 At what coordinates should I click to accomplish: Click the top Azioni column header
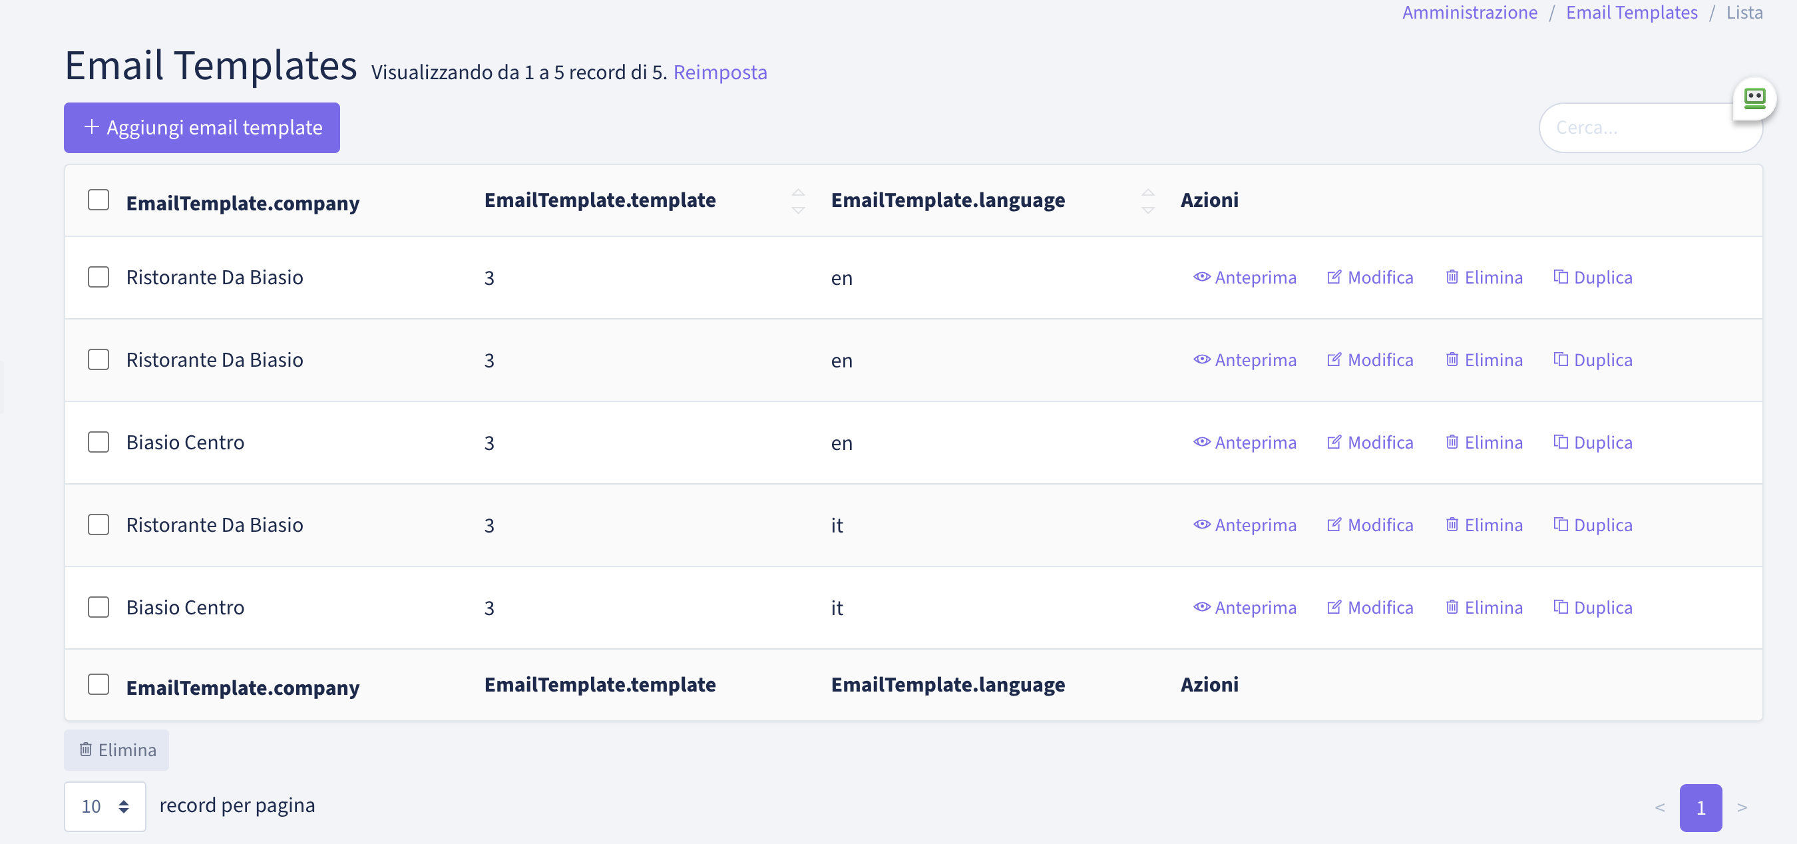1209,200
